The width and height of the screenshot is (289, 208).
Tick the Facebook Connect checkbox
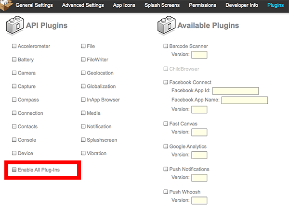pyautogui.click(x=166, y=82)
